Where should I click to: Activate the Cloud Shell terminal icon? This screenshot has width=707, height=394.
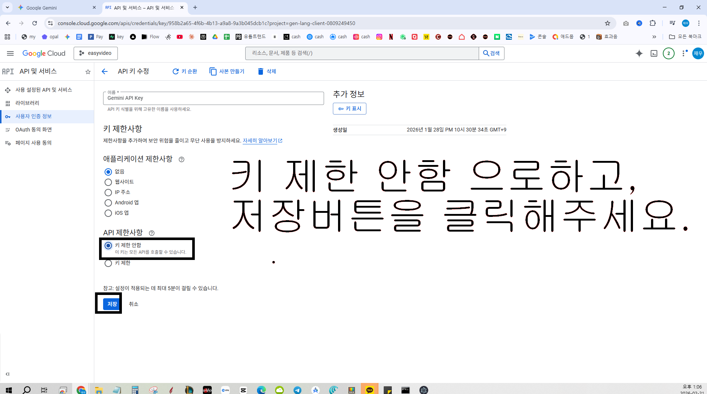(654, 53)
